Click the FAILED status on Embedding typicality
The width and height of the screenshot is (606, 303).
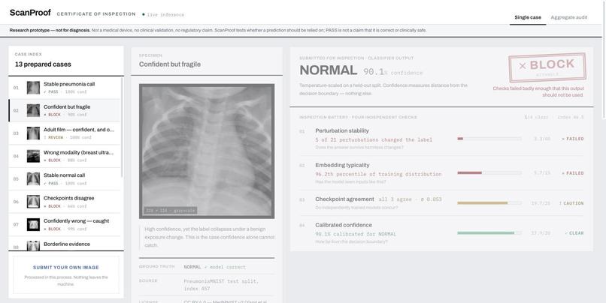pos(572,173)
